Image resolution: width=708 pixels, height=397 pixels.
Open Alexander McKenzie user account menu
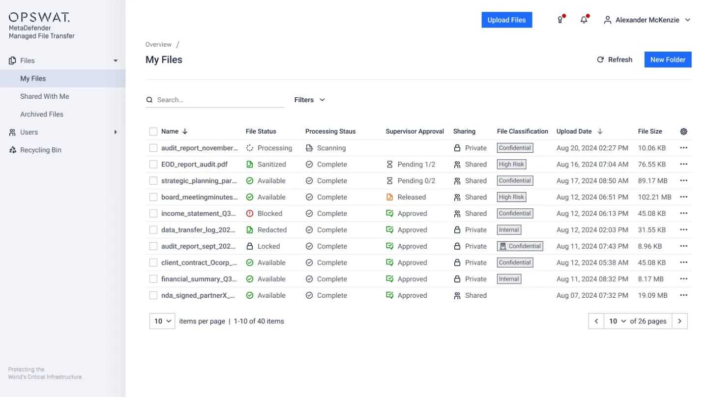(647, 20)
